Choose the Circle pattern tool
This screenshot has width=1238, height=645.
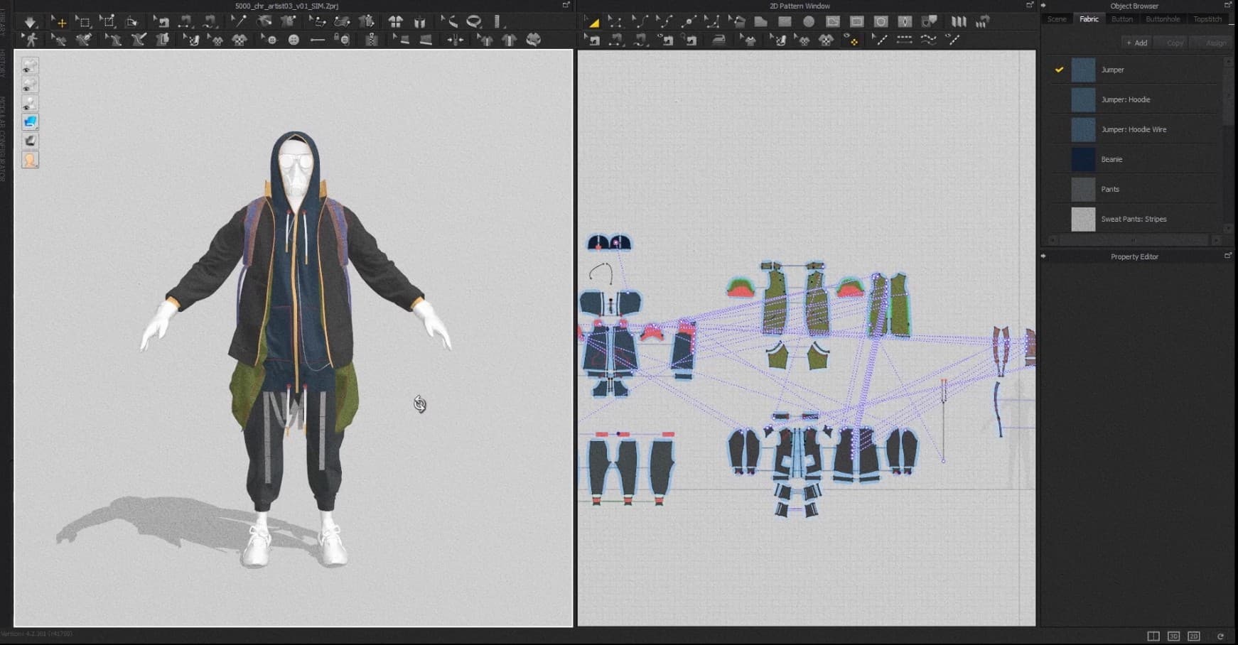pos(809,22)
